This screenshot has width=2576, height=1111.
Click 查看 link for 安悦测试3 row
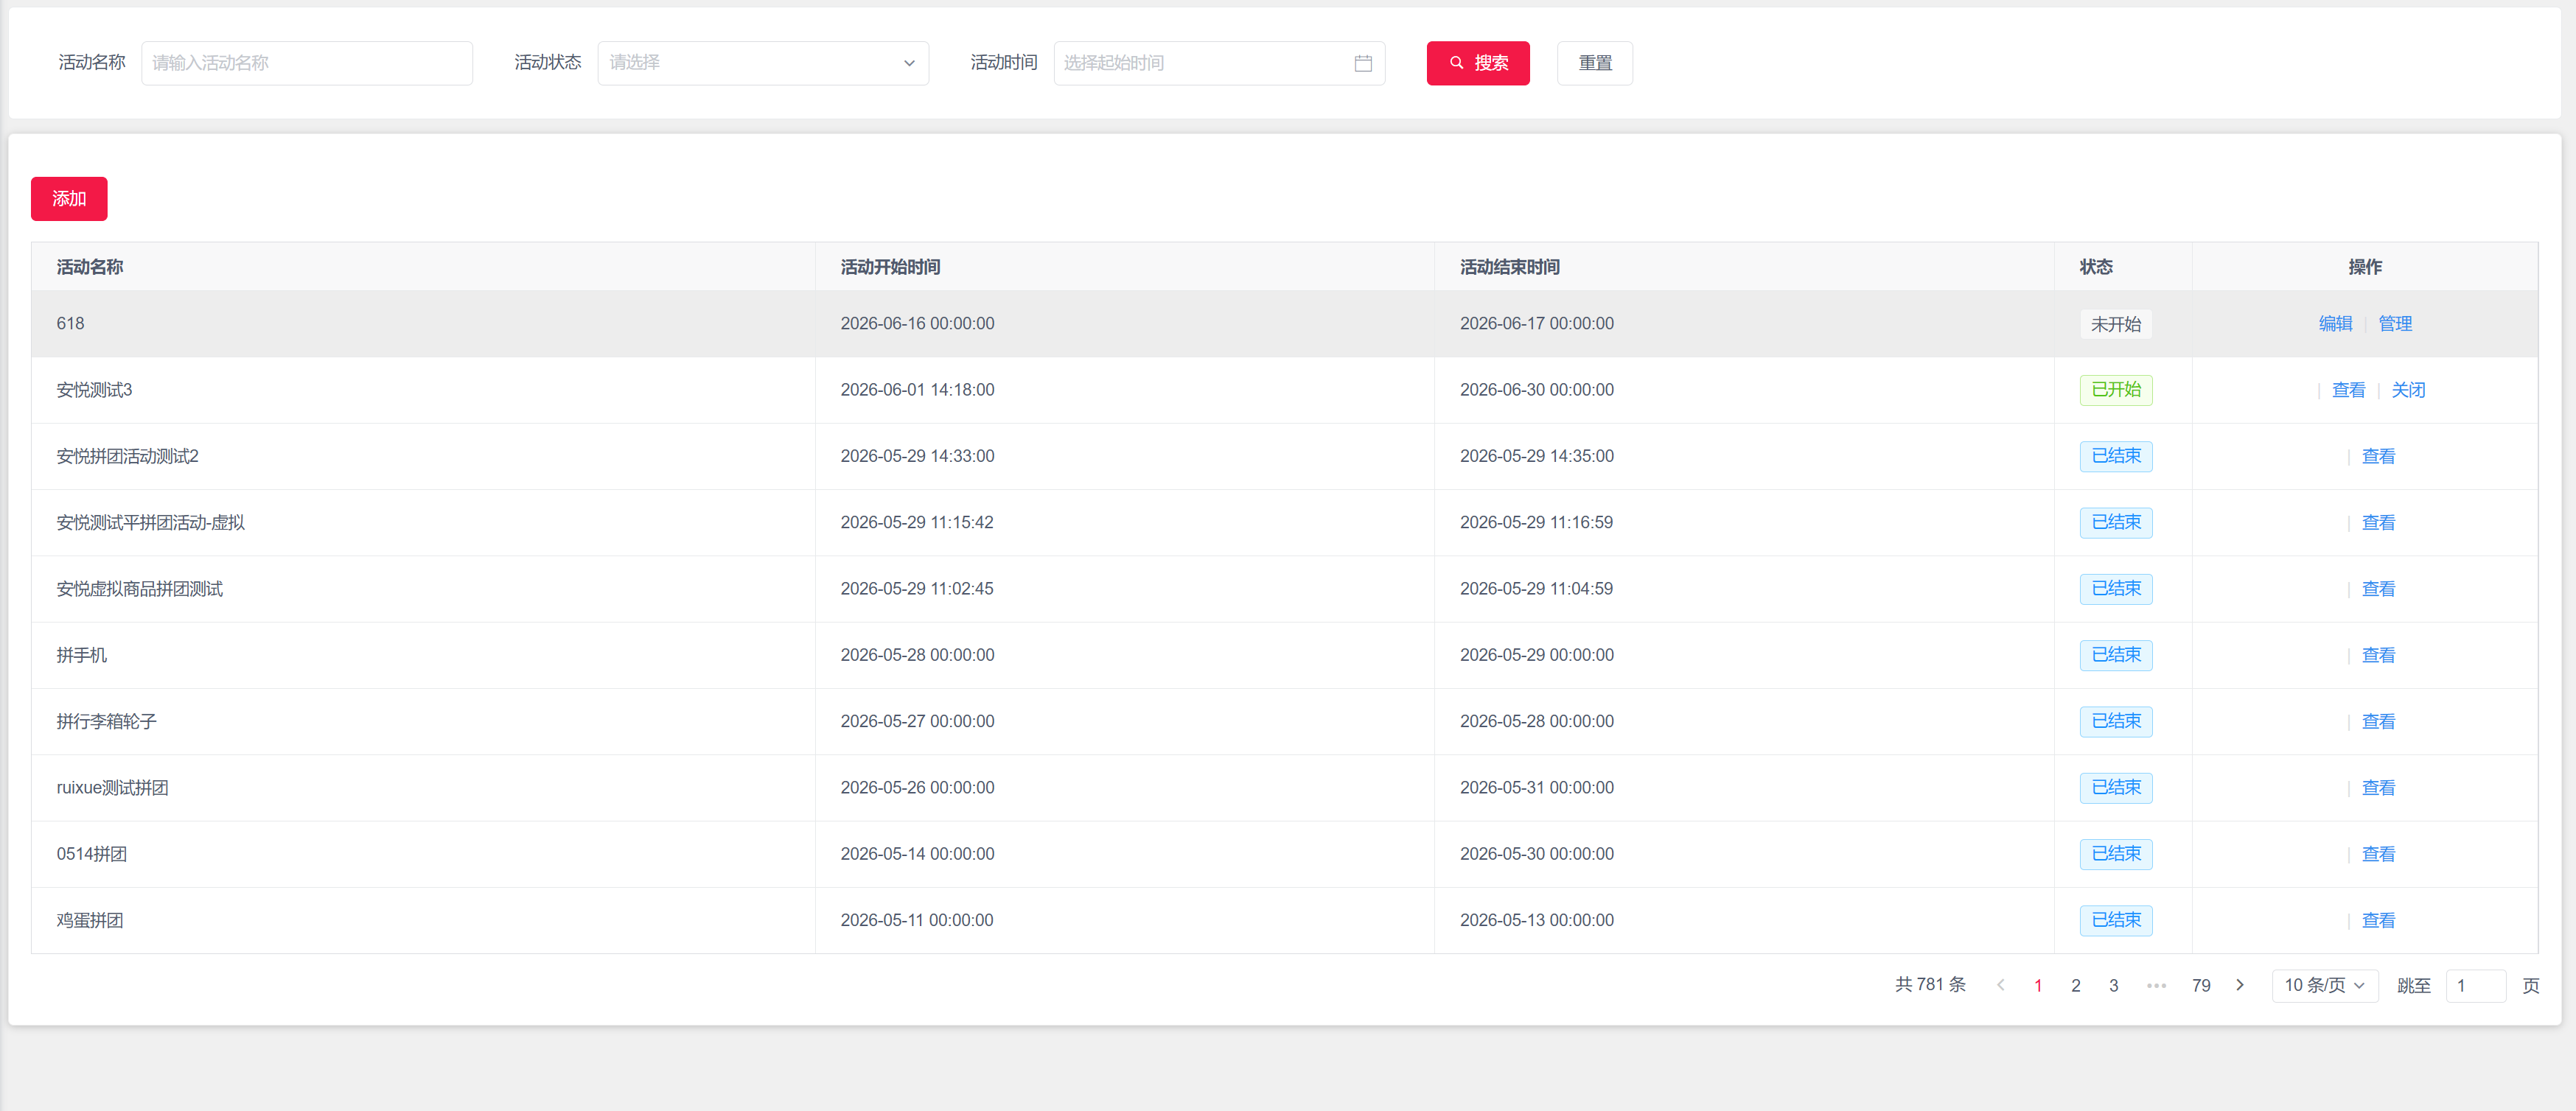(x=2348, y=390)
